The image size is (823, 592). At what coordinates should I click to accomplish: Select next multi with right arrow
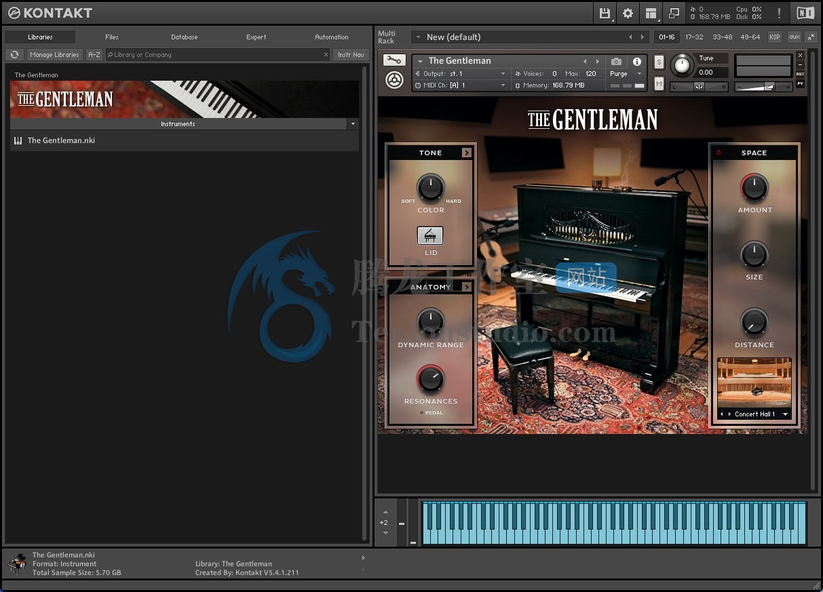coord(643,37)
